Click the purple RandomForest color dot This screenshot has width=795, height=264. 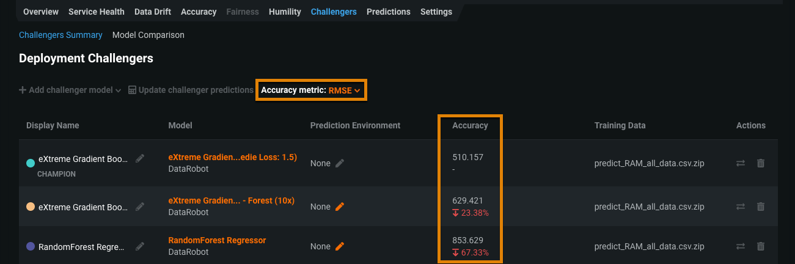pos(31,247)
